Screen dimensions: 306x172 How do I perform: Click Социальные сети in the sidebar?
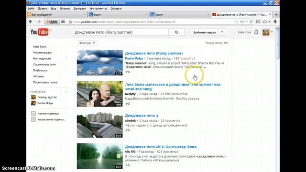(44, 64)
